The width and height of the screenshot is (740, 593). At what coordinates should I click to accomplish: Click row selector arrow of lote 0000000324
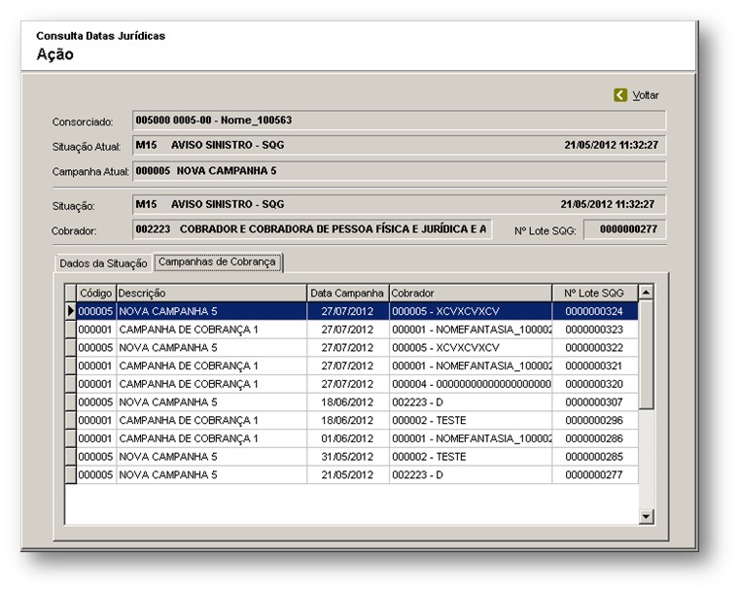[x=71, y=311]
